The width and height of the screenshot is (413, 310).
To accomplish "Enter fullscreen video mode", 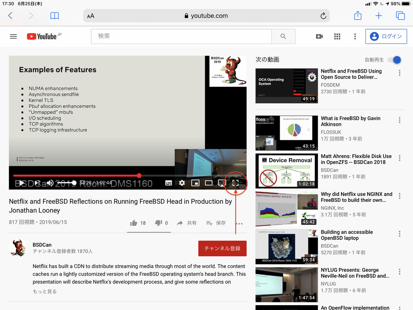I will 235,183.
